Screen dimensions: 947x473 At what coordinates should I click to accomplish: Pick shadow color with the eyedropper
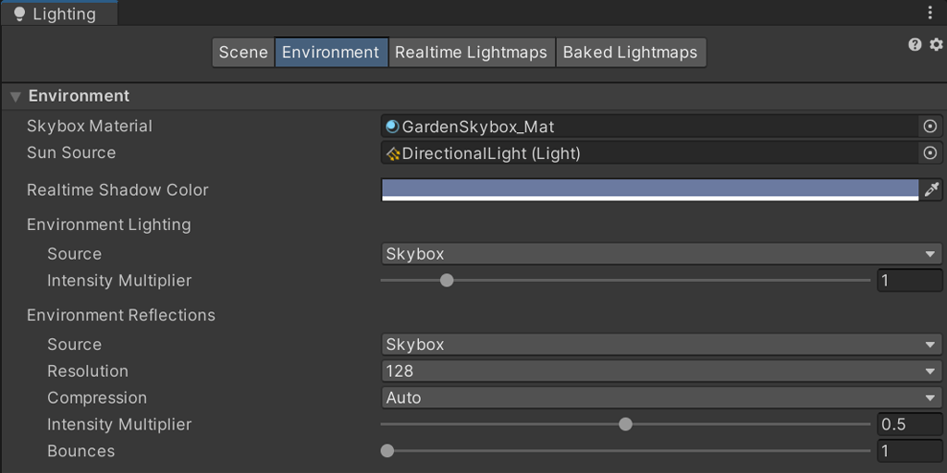(x=931, y=189)
